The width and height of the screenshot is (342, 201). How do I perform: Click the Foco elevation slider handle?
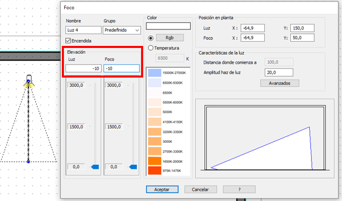(133, 167)
